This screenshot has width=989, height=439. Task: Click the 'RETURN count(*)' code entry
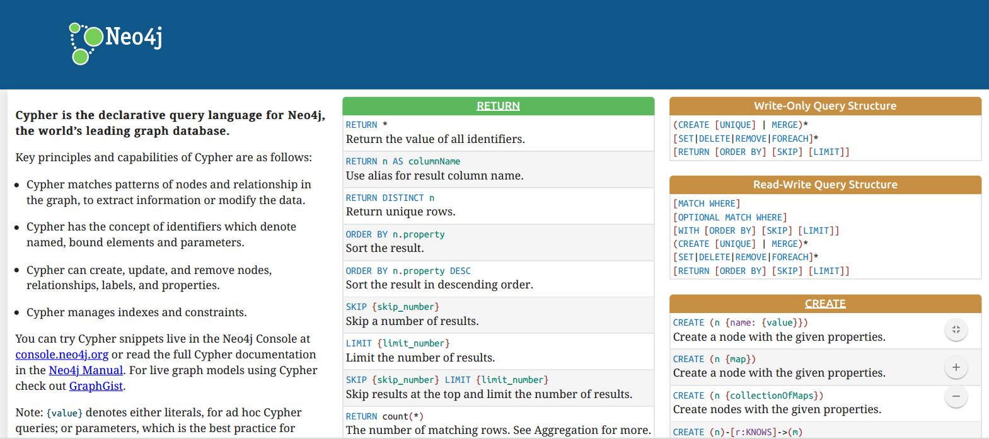tap(385, 416)
